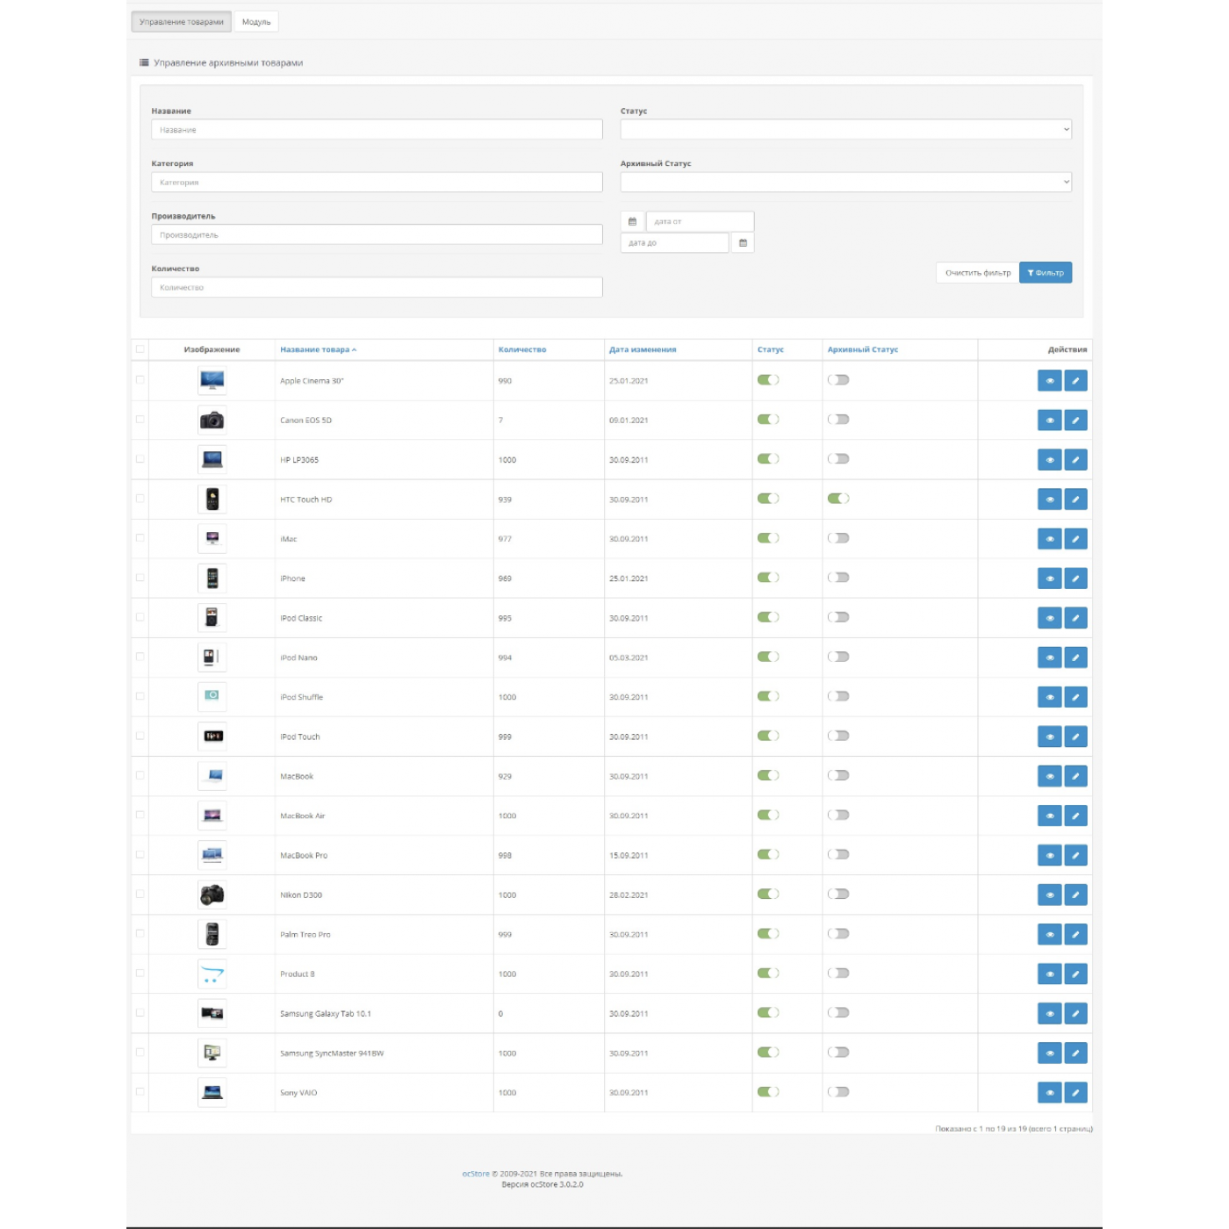Image resolution: width=1229 pixels, height=1229 pixels.
Task: Click the Очистить фильтр button
Action: click(x=977, y=273)
